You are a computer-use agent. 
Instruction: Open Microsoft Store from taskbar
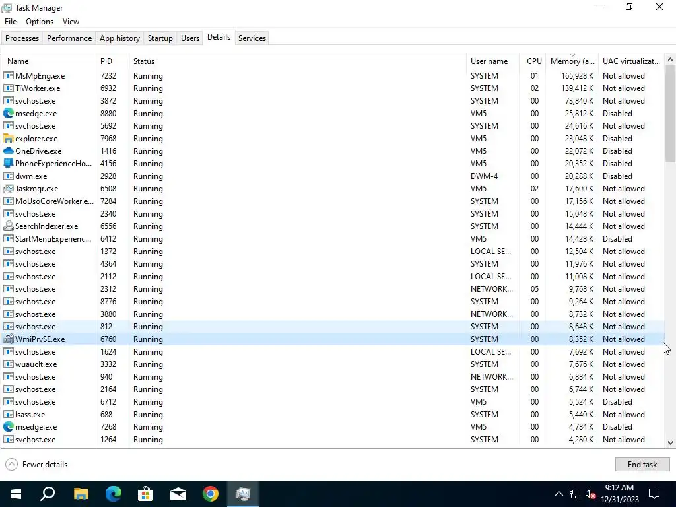pyautogui.click(x=146, y=494)
